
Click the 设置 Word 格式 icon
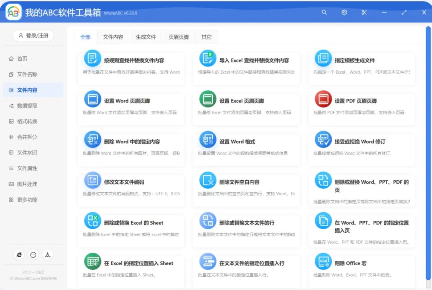pyautogui.click(x=208, y=139)
